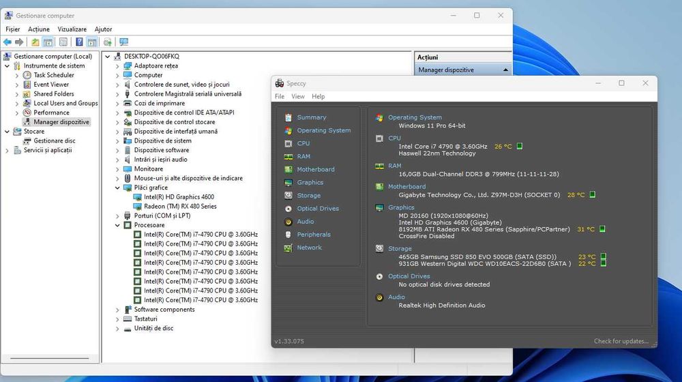Open the Acțiune menu
Viewport: 682px width, 382px height.
(x=39, y=29)
